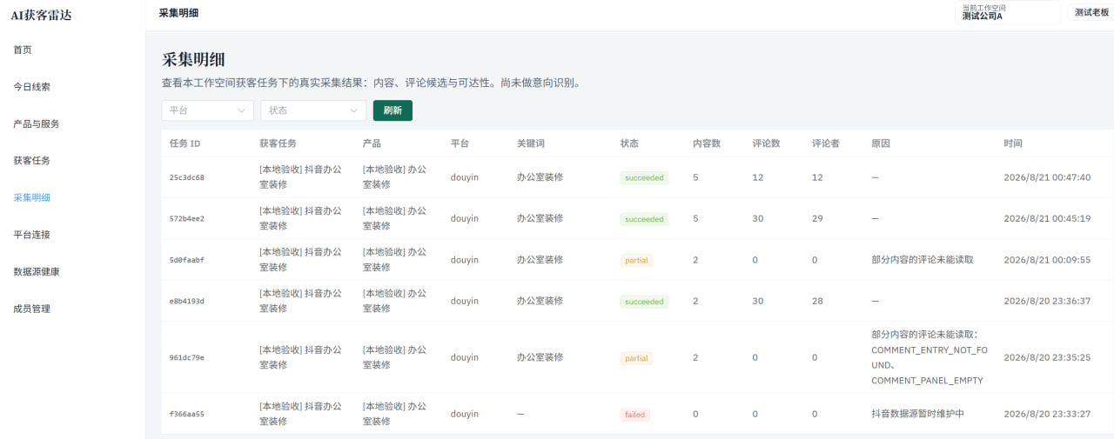The width and height of the screenshot is (1114, 439).
Task: Click timestamp 2026/8/20 23:33:27
Action: tap(1047, 415)
